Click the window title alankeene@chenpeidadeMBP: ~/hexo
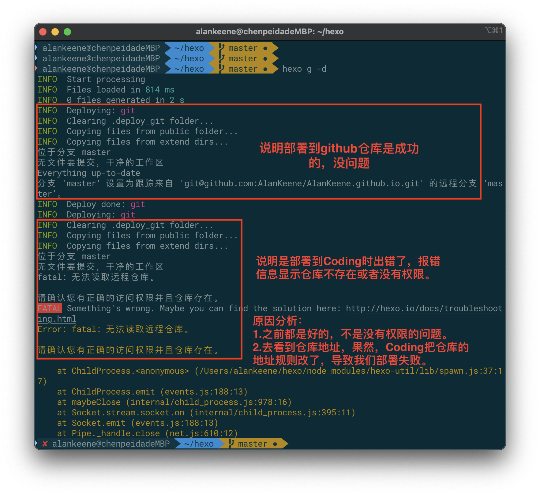The image size is (540, 495). click(x=270, y=32)
